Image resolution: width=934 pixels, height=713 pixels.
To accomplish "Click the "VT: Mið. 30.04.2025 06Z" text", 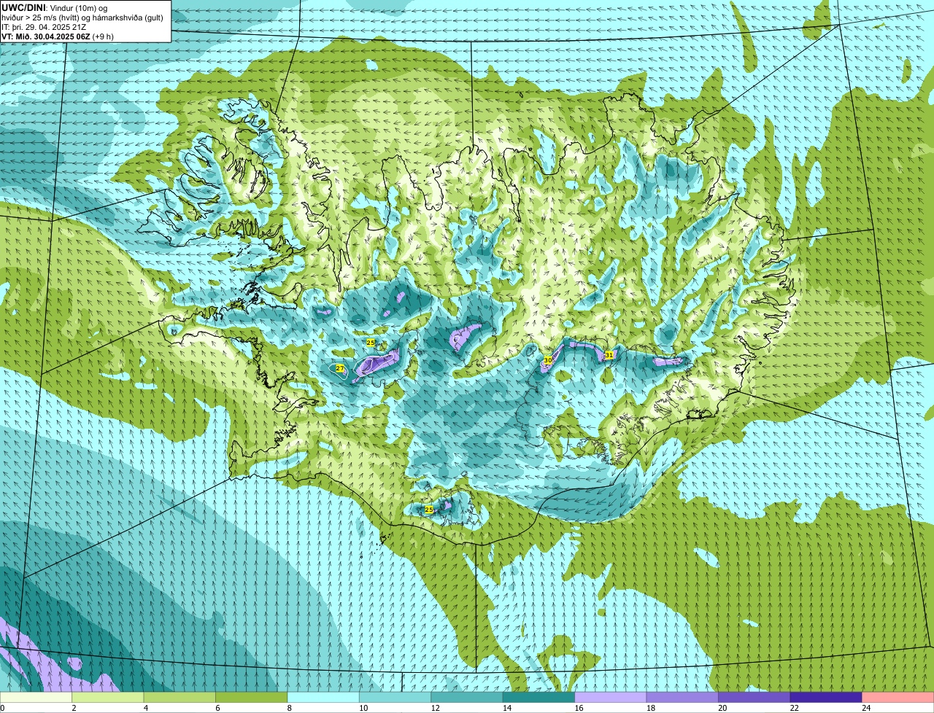I will [x=45, y=36].
